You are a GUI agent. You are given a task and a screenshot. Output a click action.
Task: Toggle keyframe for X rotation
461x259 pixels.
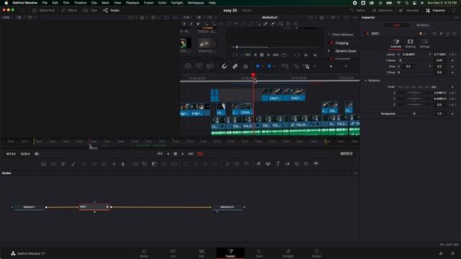point(452,93)
